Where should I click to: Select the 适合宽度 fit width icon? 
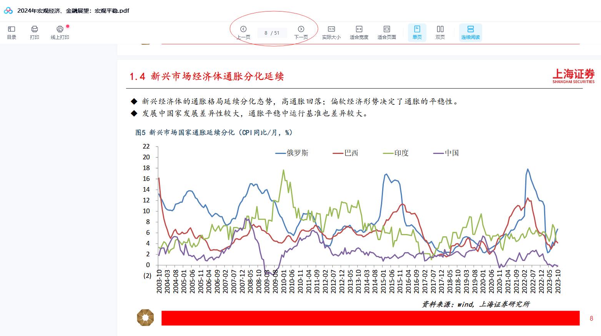click(x=358, y=32)
